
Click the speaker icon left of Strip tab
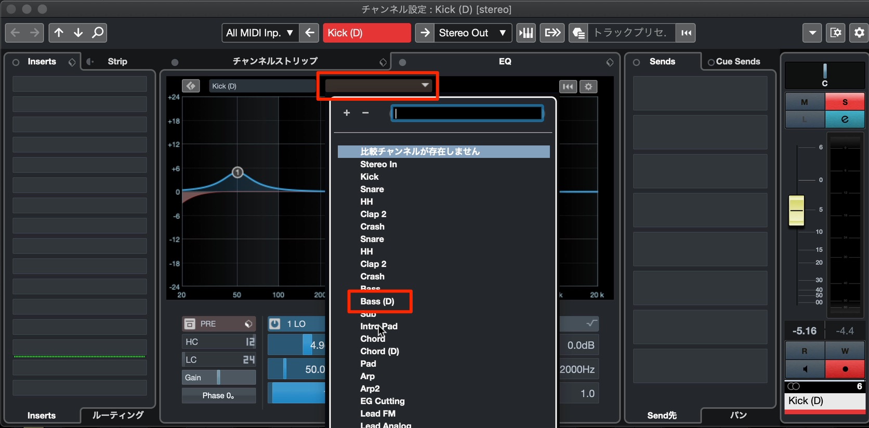(90, 61)
